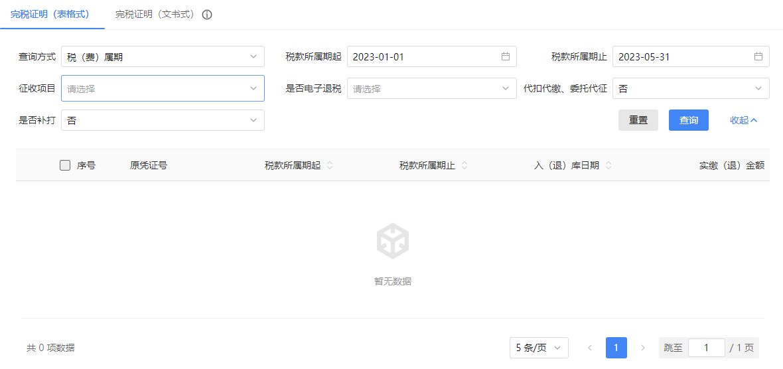The height and width of the screenshot is (369, 783).
Task: Tick the select-all checkbox beside 序号
Action: (x=65, y=165)
